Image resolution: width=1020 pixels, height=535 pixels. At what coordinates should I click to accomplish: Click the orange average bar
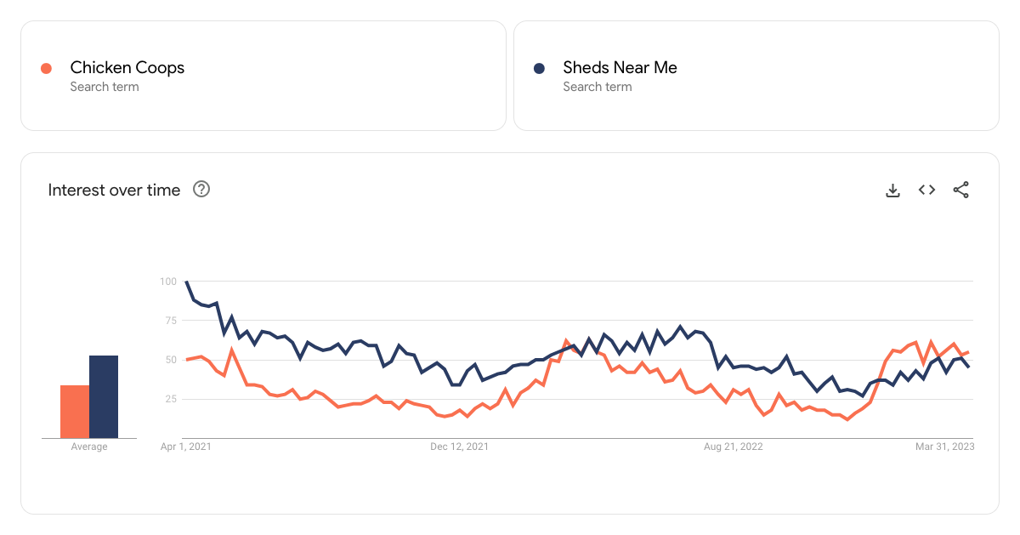pos(75,412)
